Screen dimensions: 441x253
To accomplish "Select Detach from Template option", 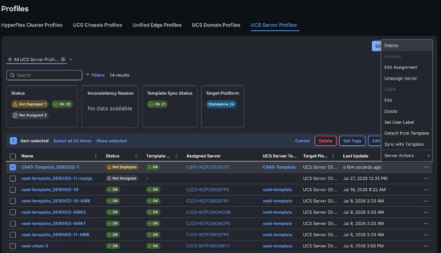I will tap(407, 133).
